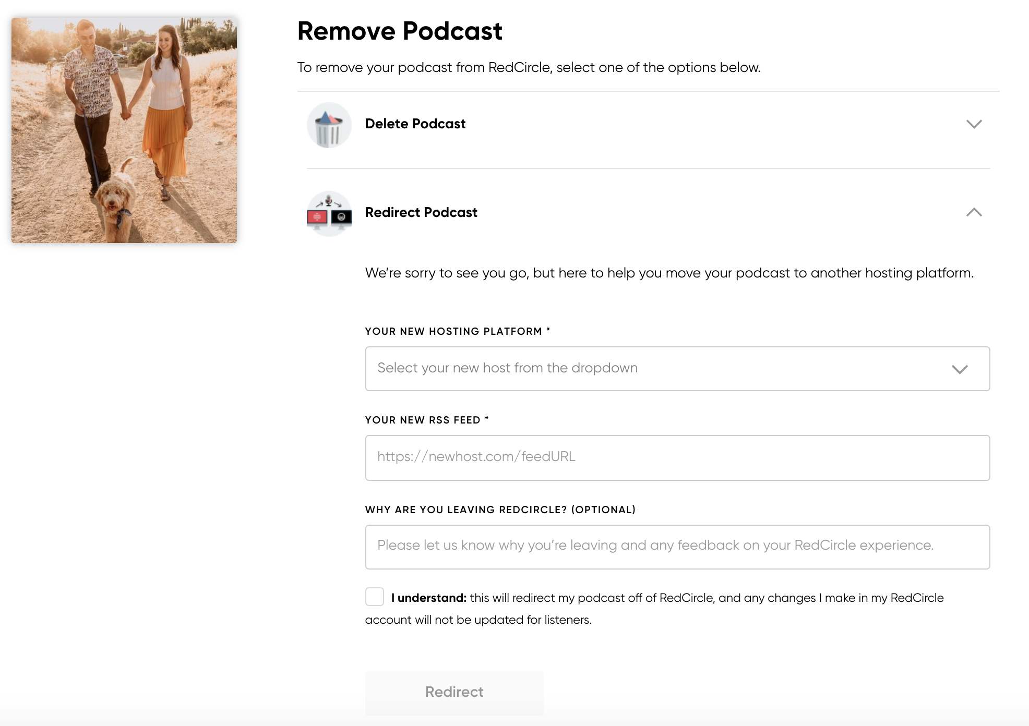Click the 'Remove Podcast' page heading
The image size is (1029, 726).
[x=400, y=31]
